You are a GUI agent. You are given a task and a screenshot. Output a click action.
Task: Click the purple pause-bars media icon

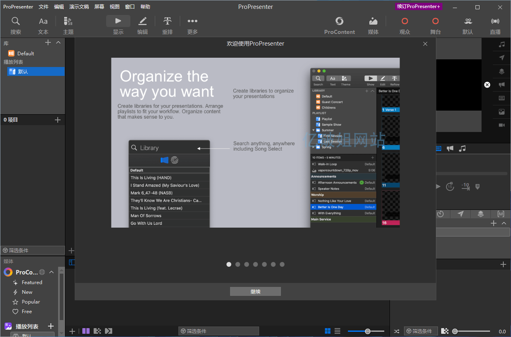pyautogui.click(x=86, y=331)
